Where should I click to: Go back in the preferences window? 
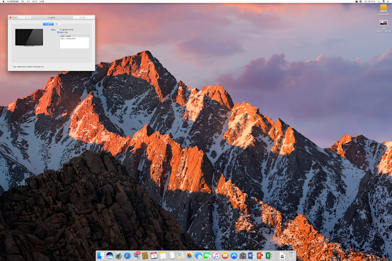tap(20, 18)
